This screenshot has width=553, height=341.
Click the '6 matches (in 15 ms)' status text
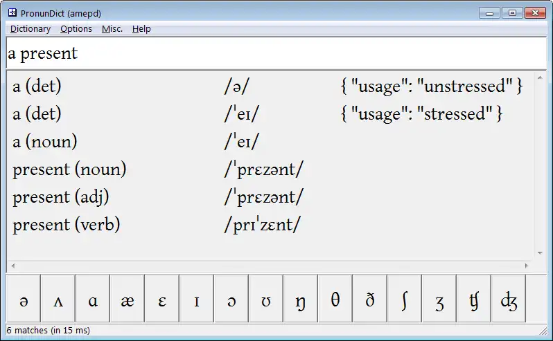pos(49,331)
